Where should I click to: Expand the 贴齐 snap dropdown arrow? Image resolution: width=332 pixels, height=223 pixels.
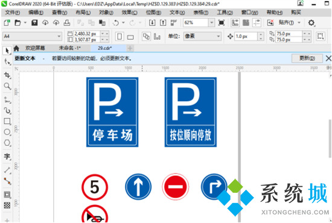click(299, 22)
